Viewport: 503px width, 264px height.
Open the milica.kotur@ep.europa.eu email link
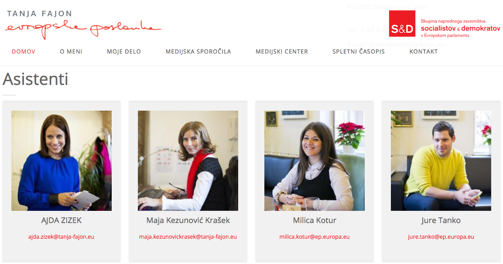[x=315, y=237]
